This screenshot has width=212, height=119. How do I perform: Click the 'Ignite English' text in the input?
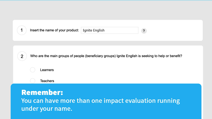pos(94,30)
